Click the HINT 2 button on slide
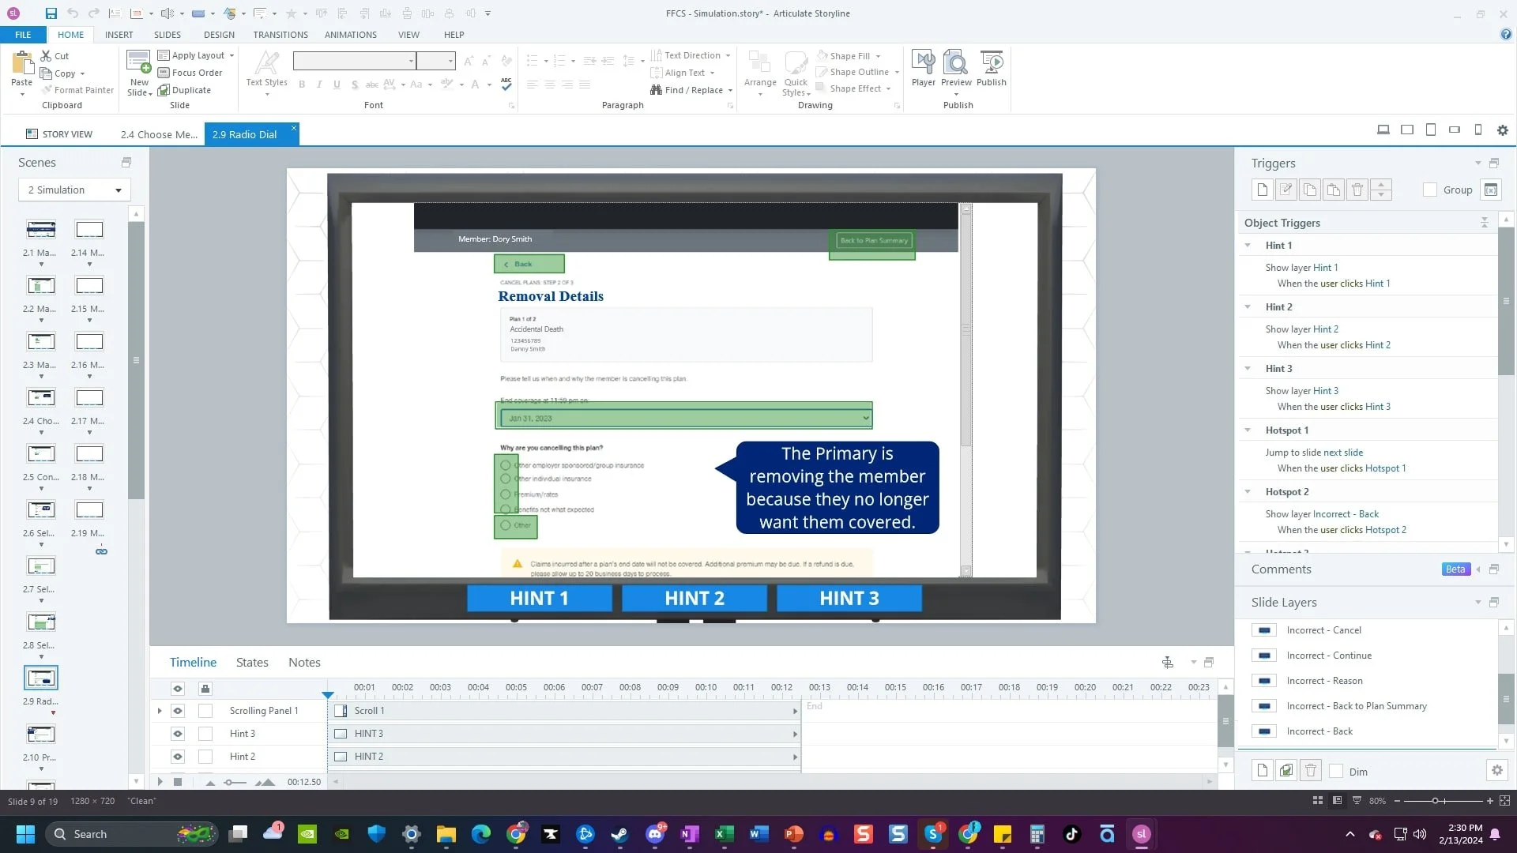The width and height of the screenshot is (1517, 853). (x=694, y=598)
